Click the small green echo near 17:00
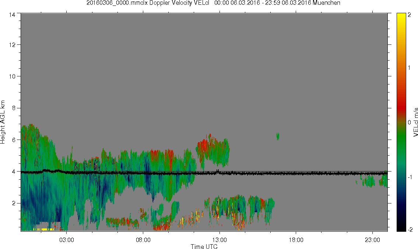418x249 pixels. tap(278, 136)
